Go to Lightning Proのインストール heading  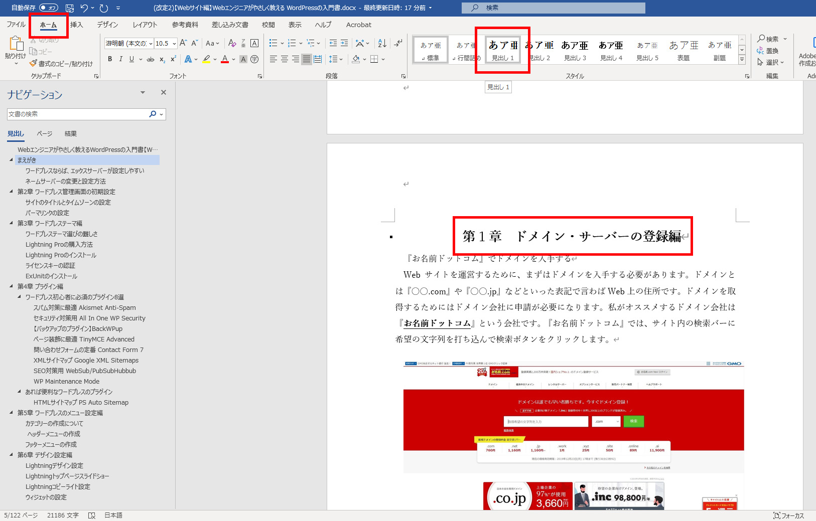(x=61, y=255)
